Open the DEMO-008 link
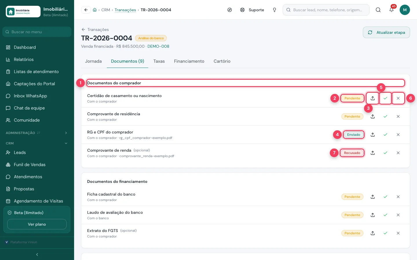 158,46
